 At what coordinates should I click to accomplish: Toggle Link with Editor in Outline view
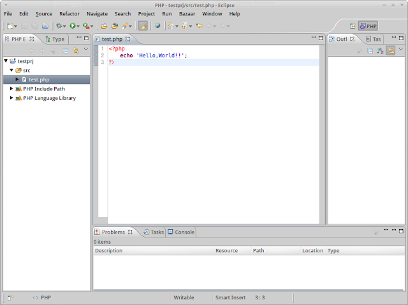tap(391, 51)
